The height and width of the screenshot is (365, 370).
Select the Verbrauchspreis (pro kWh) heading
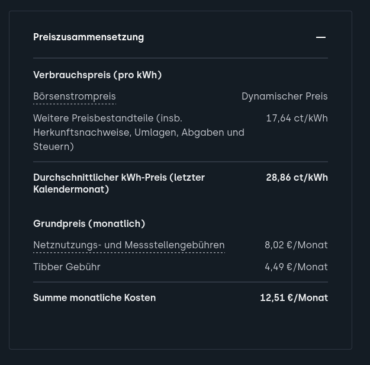coord(97,75)
